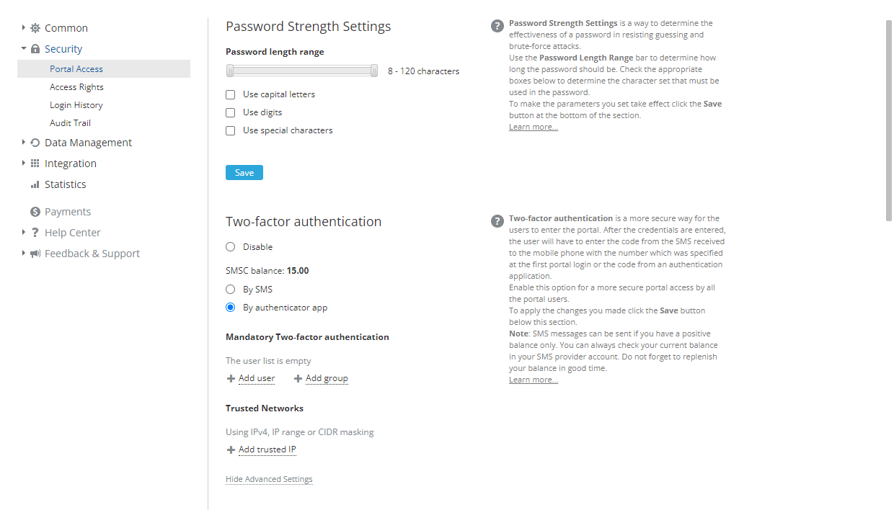Open the Hide Advanced Settings link
Image resolution: width=894 pixels, height=510 pixels.
point(269,478)
